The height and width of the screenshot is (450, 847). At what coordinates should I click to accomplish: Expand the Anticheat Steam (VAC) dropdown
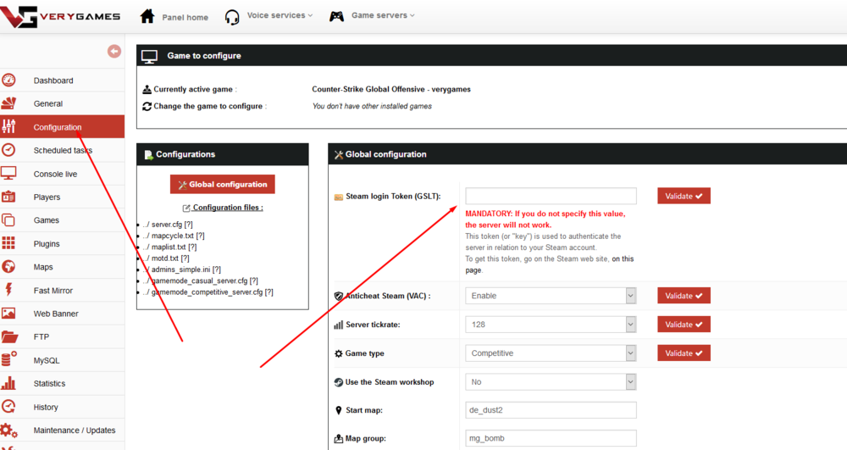point(551,296)
